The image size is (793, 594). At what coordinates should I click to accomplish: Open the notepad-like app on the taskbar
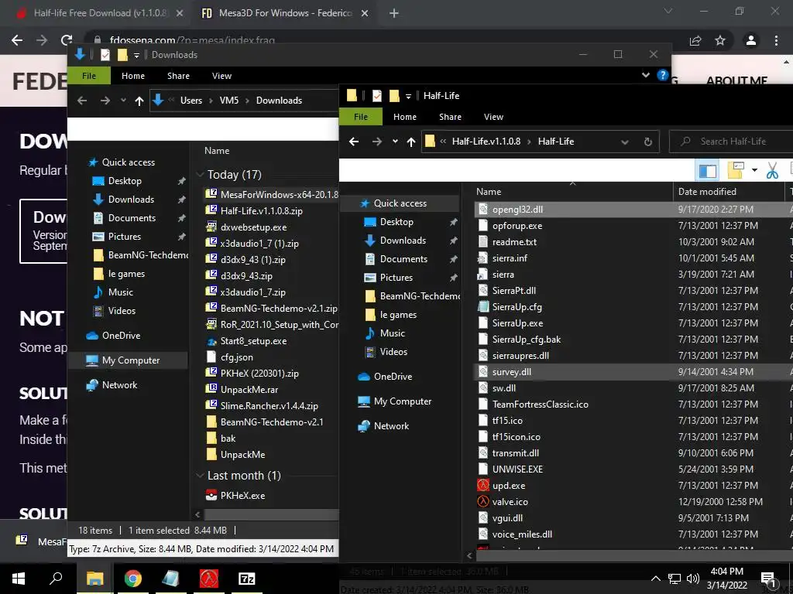(x=171, y=579)
